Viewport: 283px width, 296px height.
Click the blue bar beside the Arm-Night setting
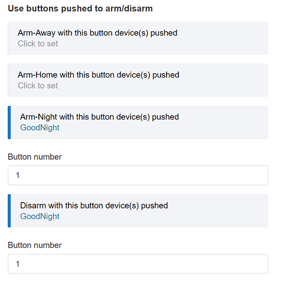[9, 123]
